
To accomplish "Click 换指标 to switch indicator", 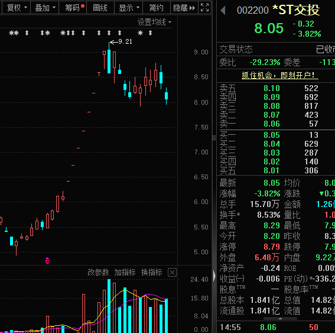I will (x=151, y=273).
